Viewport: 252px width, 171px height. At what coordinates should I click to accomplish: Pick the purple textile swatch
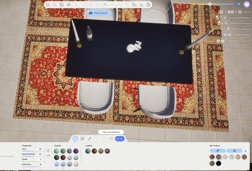(76, 151)
